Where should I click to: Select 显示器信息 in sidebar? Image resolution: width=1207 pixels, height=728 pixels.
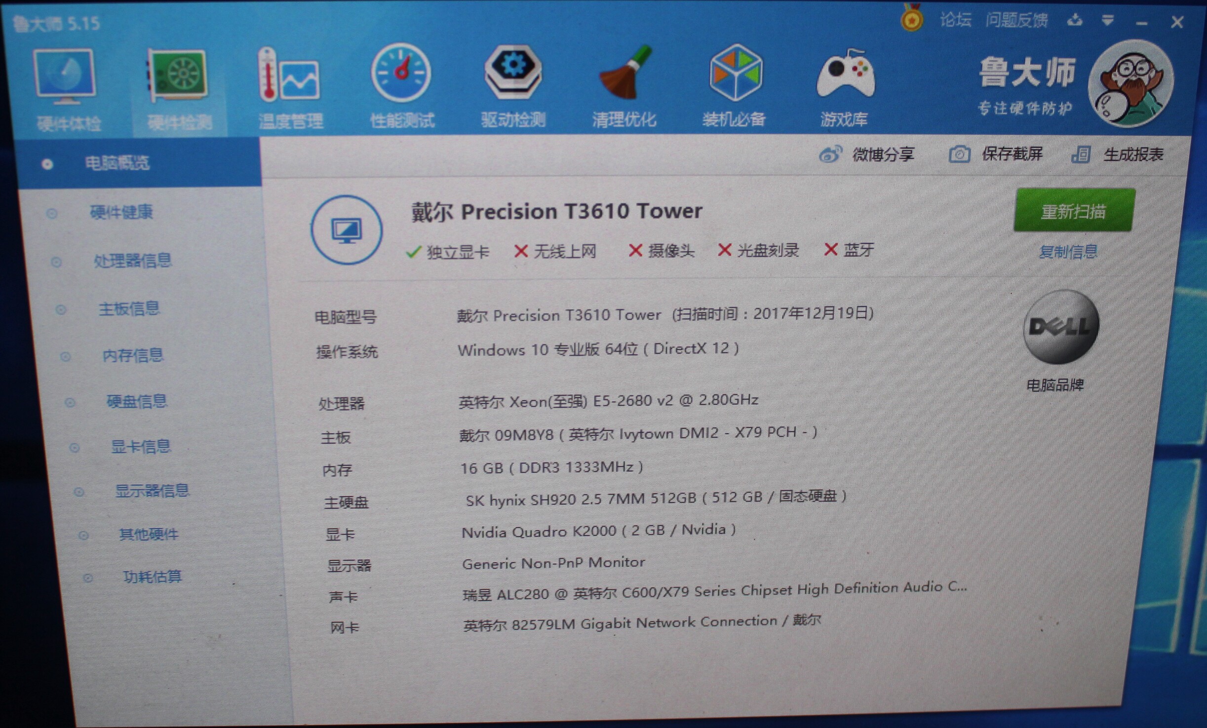tap(152, 491)
